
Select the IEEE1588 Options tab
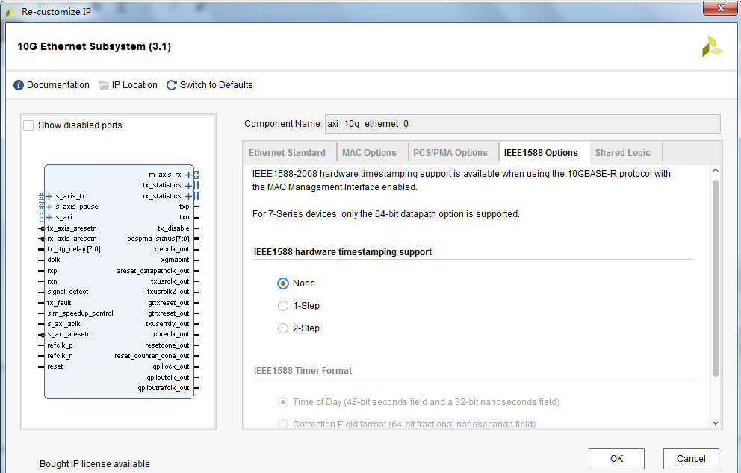[x=541, y=153]
